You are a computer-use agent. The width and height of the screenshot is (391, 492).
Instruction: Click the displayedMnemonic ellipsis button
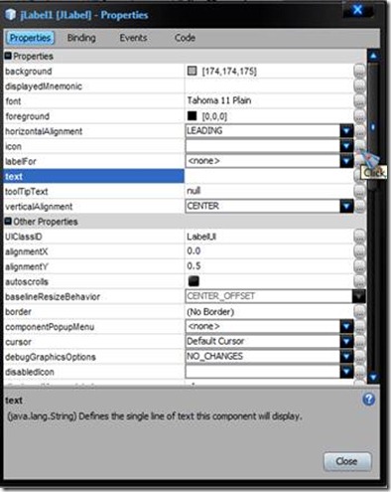coord(359,86)
